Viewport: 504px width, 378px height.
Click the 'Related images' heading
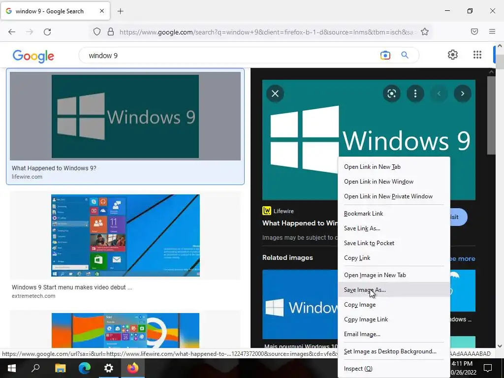287,257
